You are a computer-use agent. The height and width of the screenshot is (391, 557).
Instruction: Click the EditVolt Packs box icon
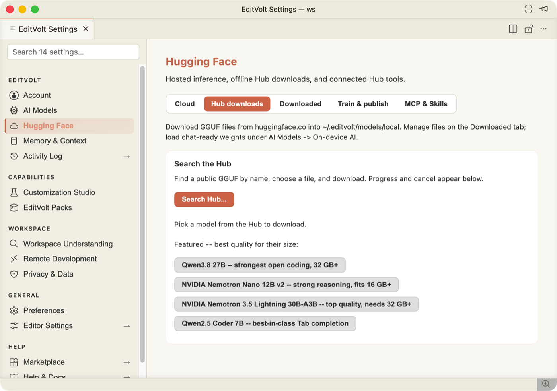[14, 207]
